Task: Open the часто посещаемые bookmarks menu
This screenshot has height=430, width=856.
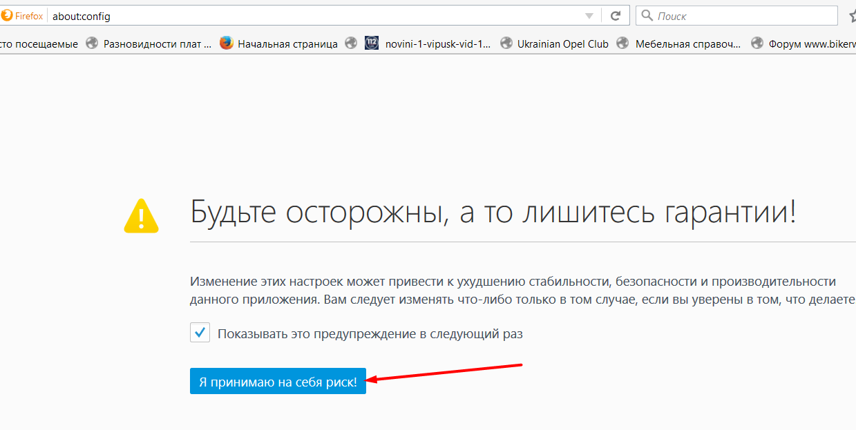Action: (38, 43)
